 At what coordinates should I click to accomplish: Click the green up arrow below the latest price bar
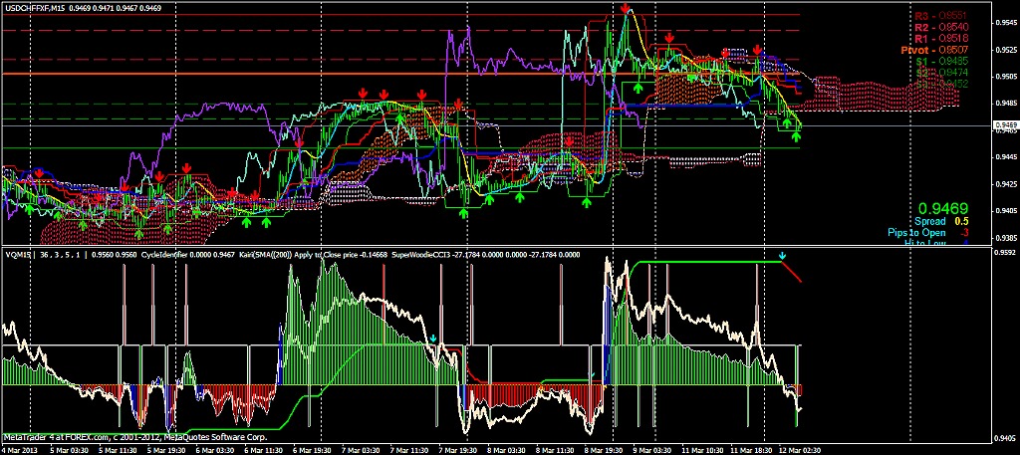coord(796,136)
